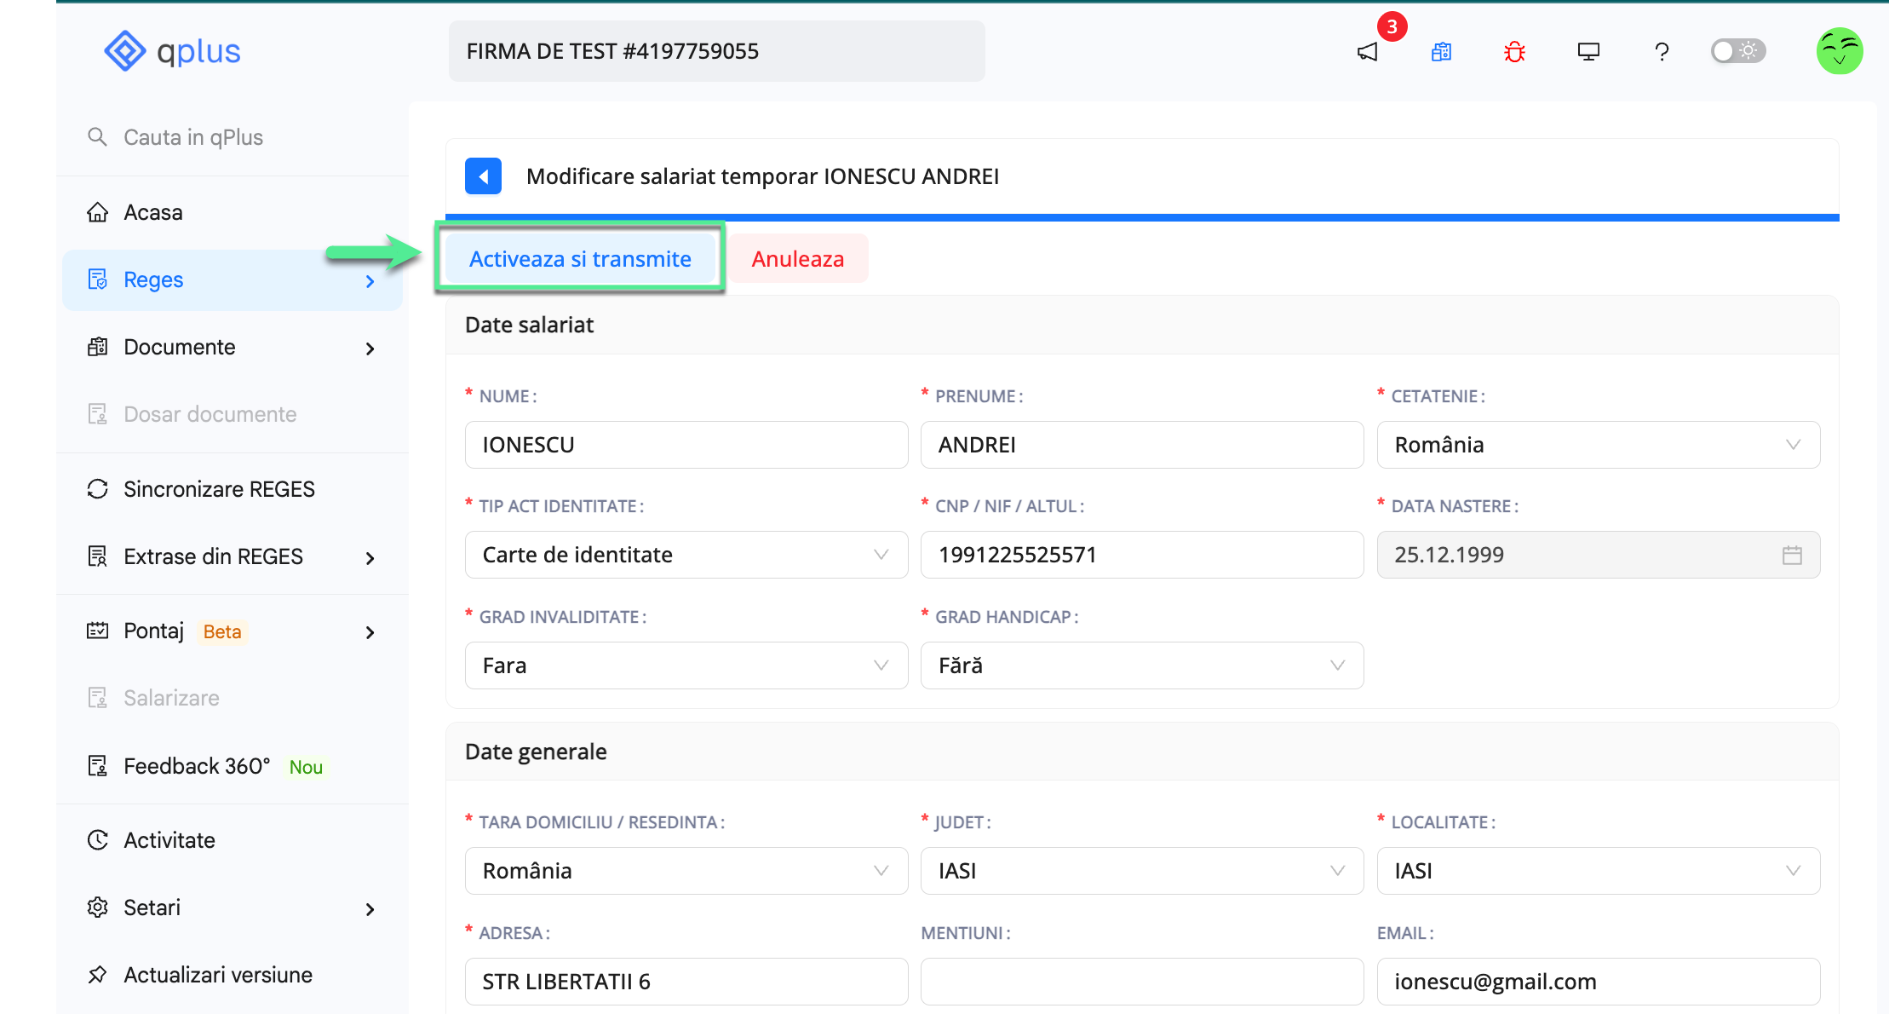
Task: Click the red bug report icon
Action: pos(1513,51)
